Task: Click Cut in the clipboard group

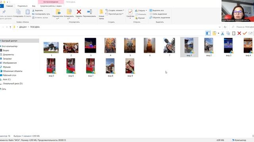Action: [38, 11]
